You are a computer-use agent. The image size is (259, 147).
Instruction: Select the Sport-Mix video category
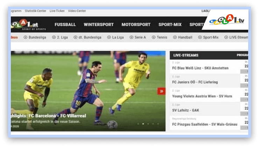tap(211, 37)
